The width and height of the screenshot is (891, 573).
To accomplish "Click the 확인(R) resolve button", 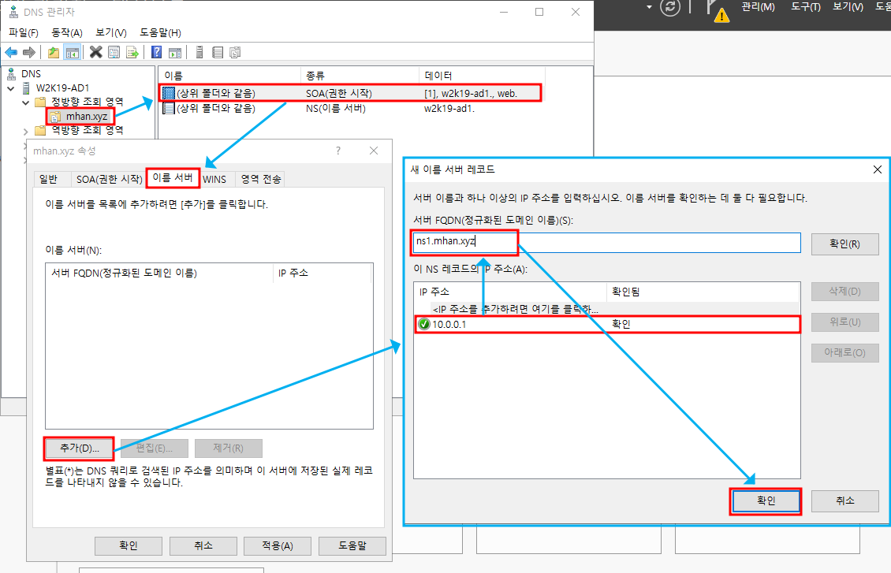I will click(x=845, y=244).
